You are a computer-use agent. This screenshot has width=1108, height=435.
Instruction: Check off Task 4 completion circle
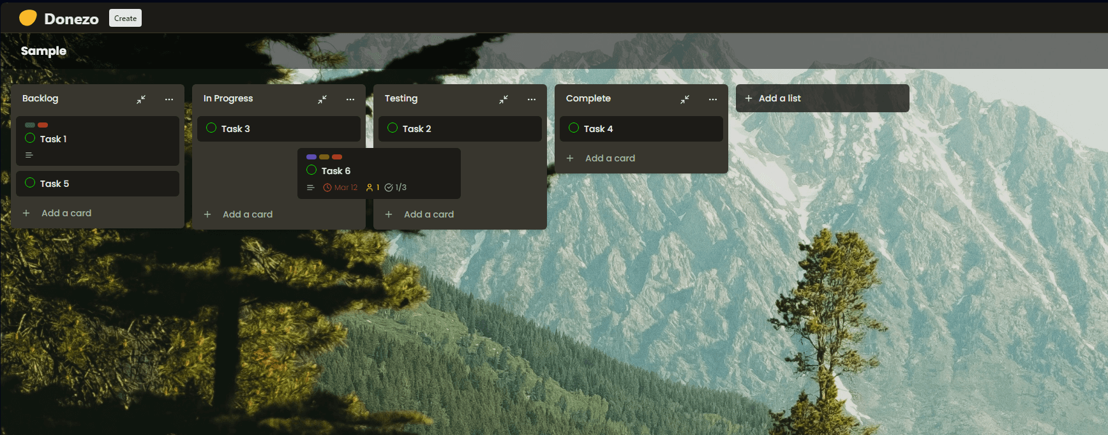[x=574, y=128]
